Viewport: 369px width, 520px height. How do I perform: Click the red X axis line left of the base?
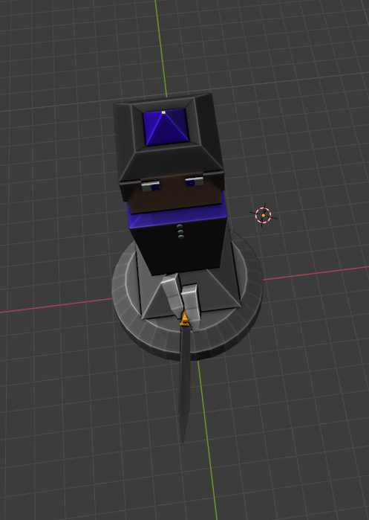(56, 306)
